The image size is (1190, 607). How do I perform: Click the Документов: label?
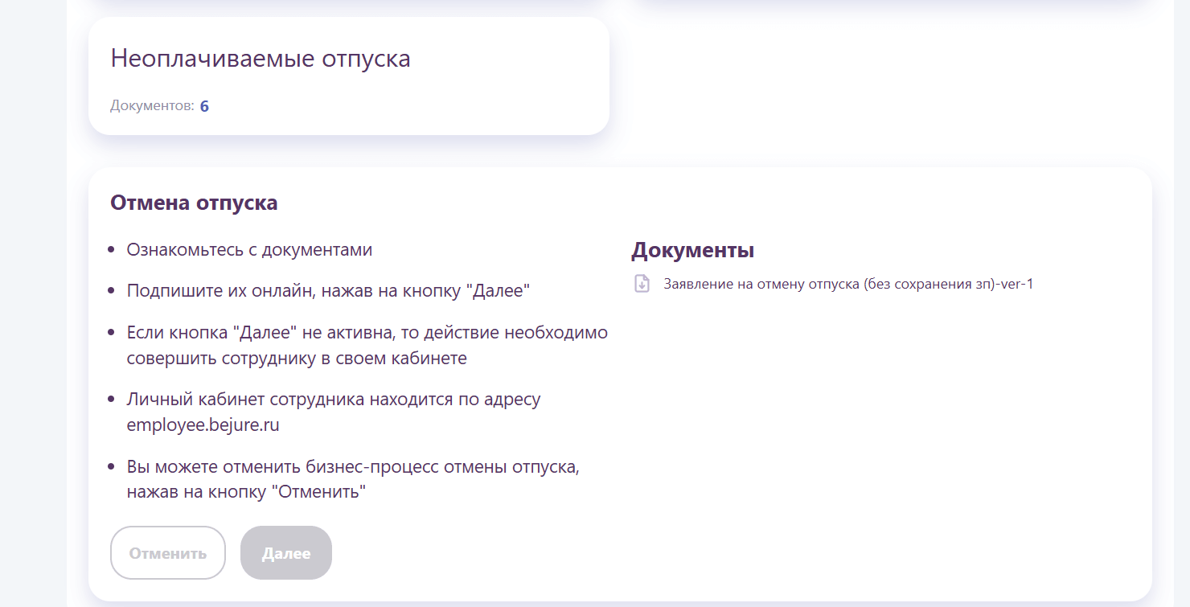click(x=152, y=106)
